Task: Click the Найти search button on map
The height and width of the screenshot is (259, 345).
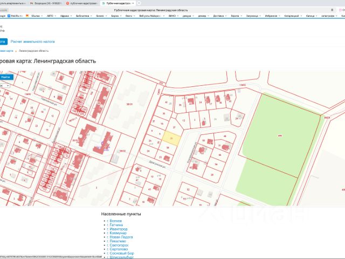Action: [x=5, y=77]
